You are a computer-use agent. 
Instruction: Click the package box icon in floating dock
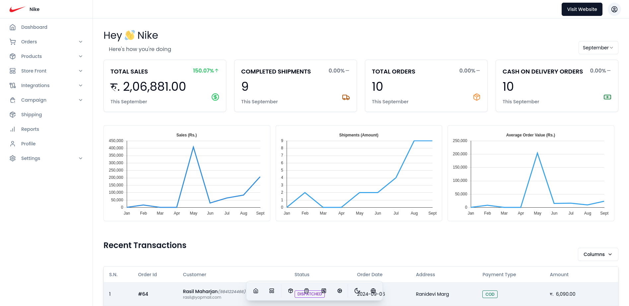291,291
